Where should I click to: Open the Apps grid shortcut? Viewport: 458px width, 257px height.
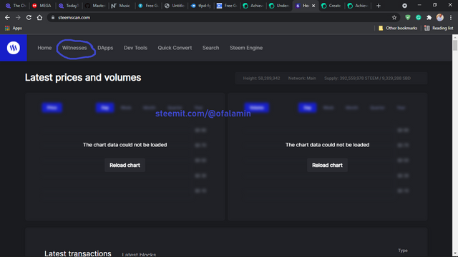13,29
